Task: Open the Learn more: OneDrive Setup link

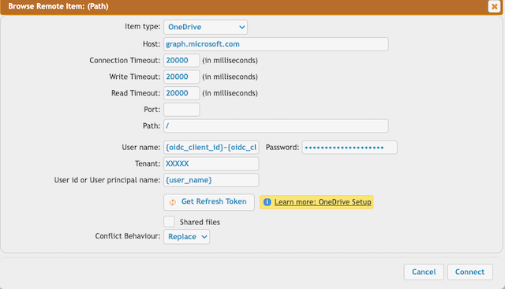Action: point(323,202)
